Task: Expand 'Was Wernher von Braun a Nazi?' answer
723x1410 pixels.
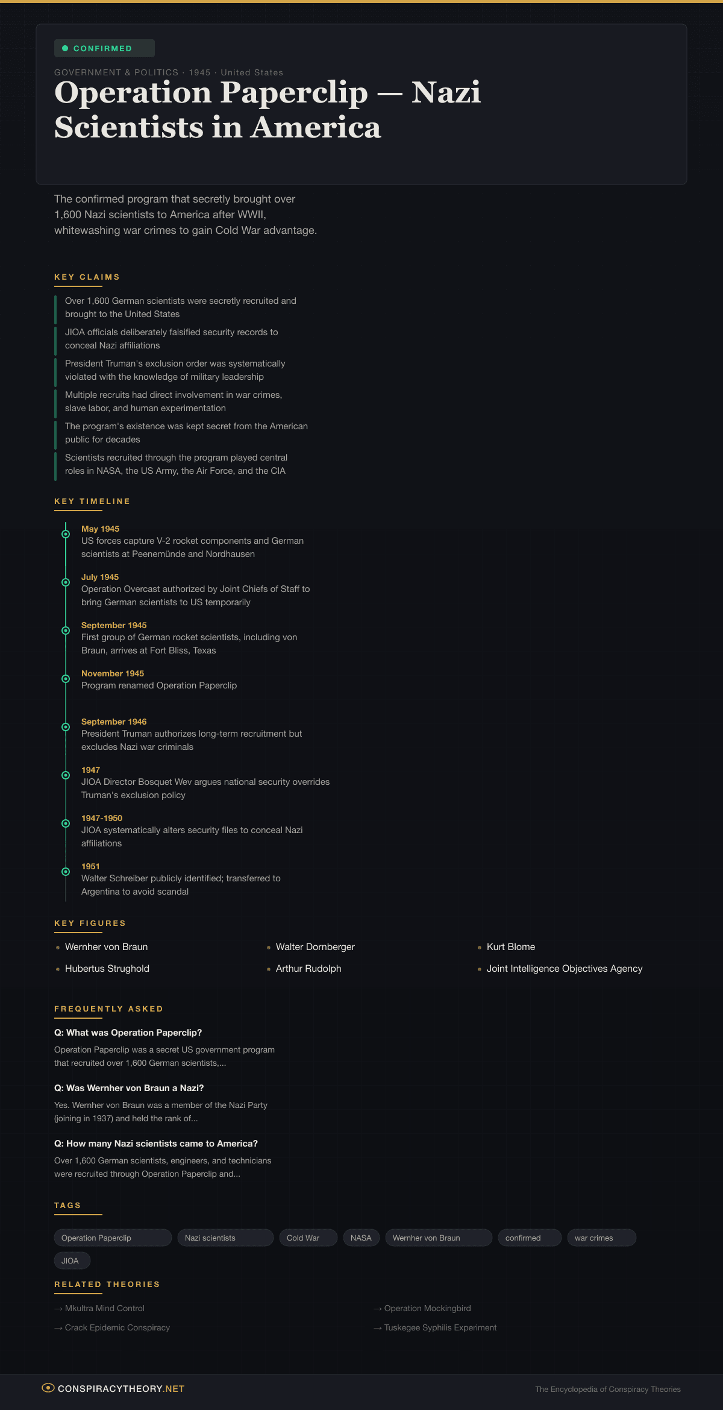Action: [x=129, y=1088]
